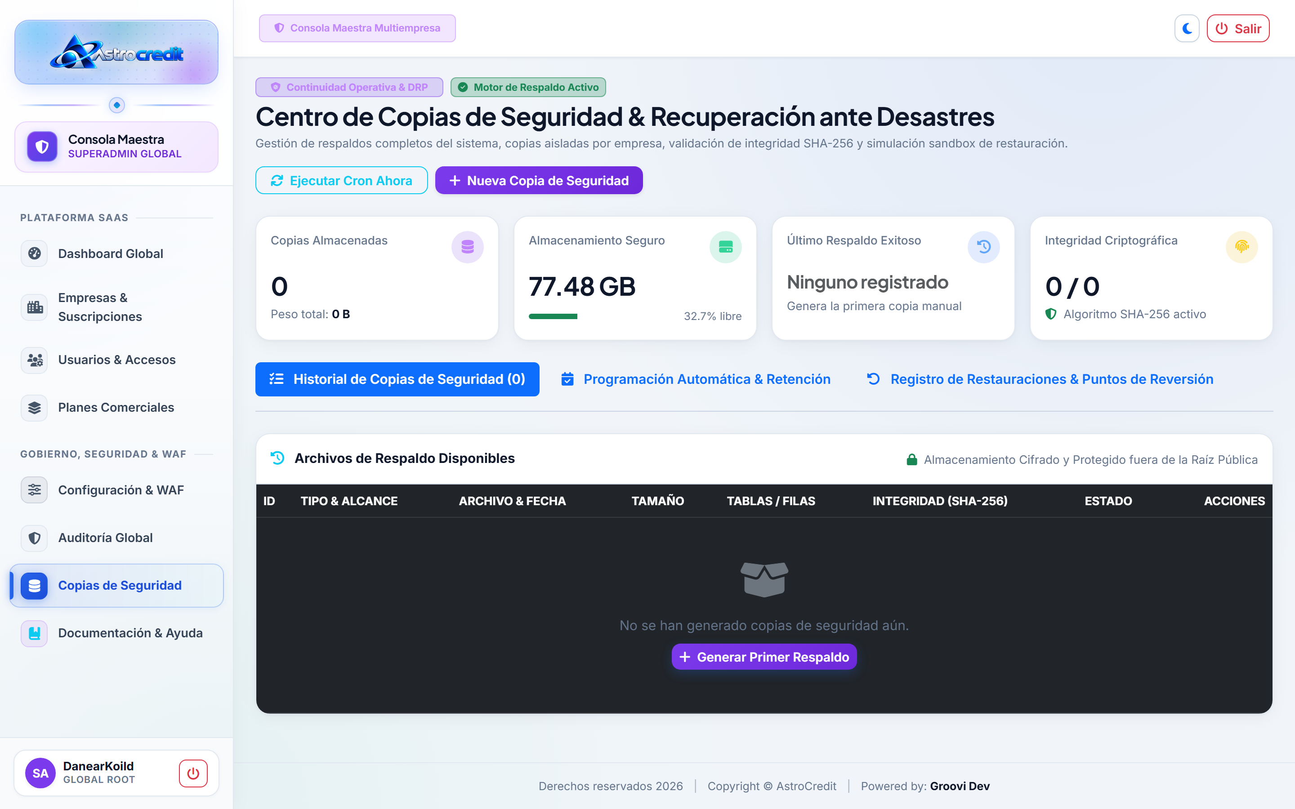Click the Continuidad Operativa & DRP badge

(349, 87)
